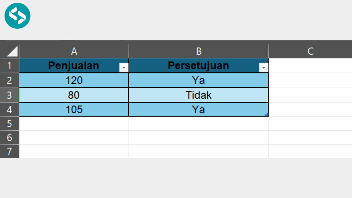Screen dimensions: 352x198
Task: Open the filter dropdown on Persetujuan column
Action: pyautogui.click(x=264, y=68)
